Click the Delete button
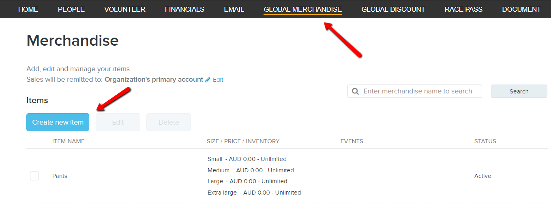The height and width of the screenshot is (216, 551). (x=169, y=122)
